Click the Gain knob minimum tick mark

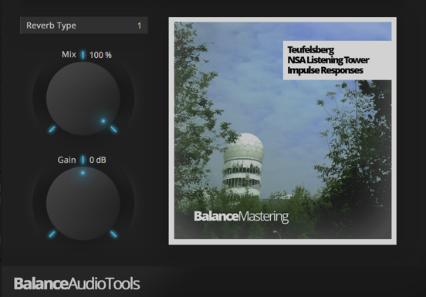[x=52, y=234]
